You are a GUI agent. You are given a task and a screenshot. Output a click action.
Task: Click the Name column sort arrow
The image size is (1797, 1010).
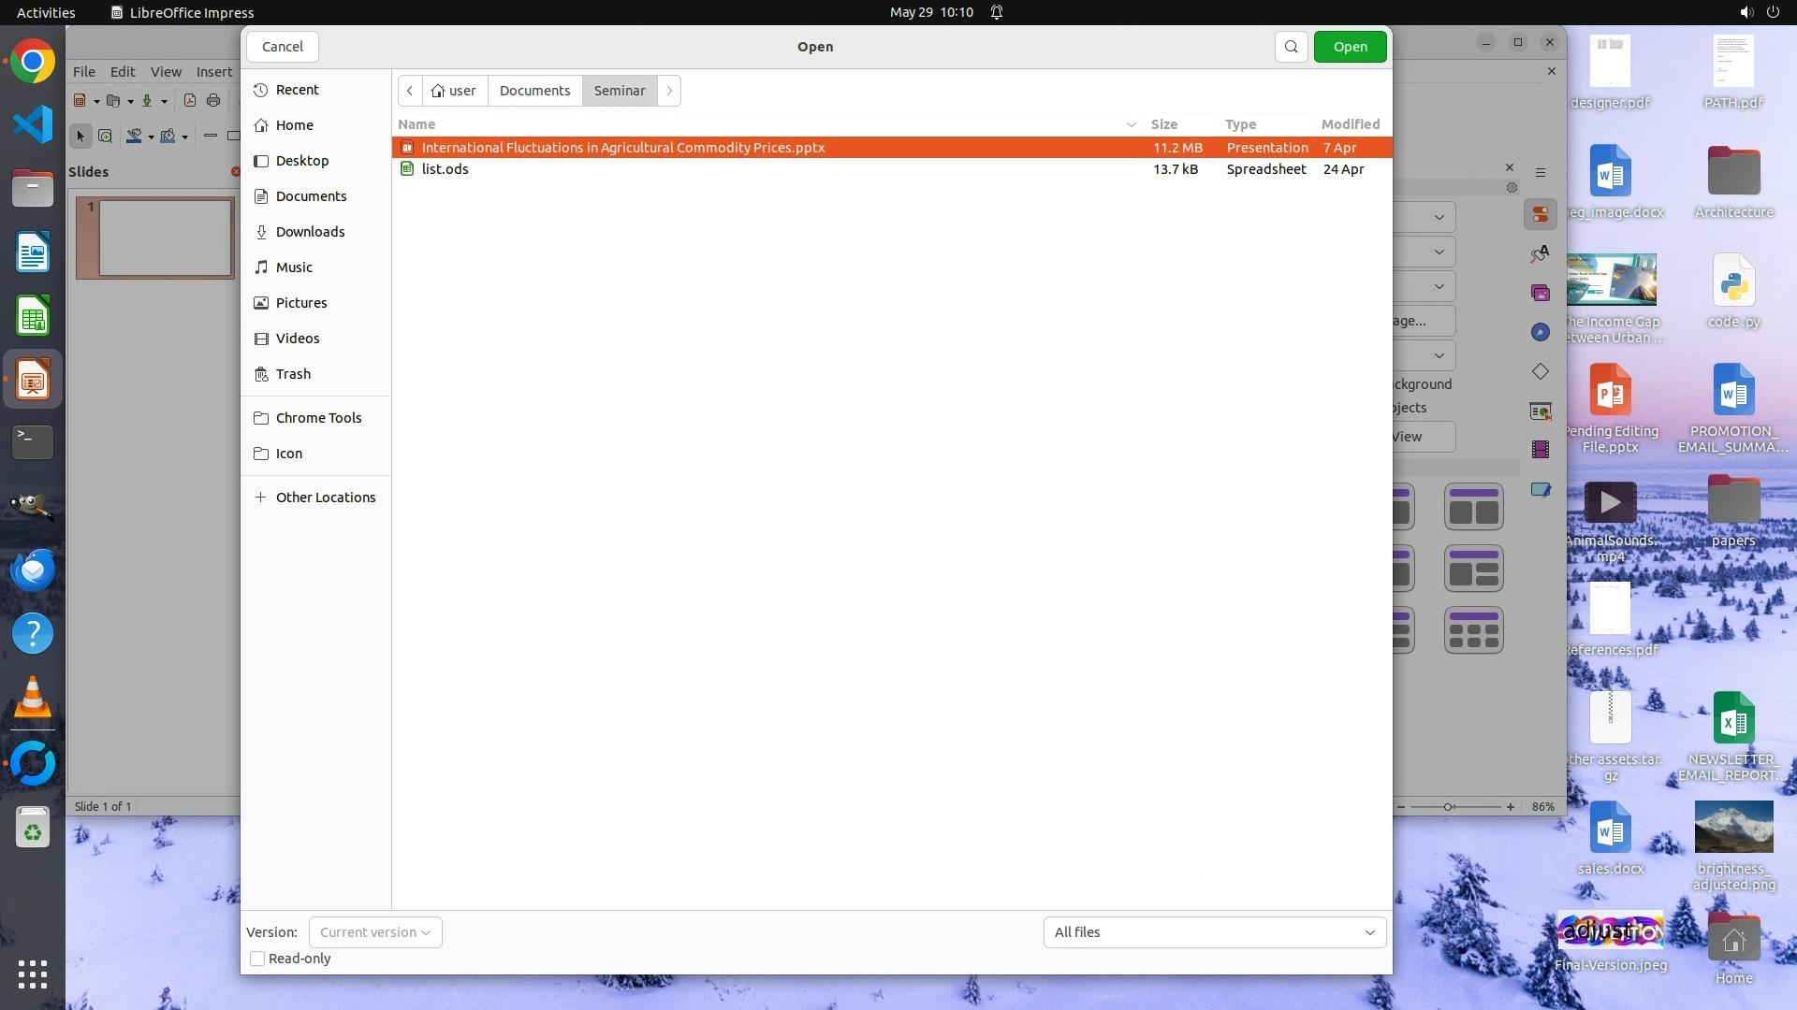(x=1131, y=124)
